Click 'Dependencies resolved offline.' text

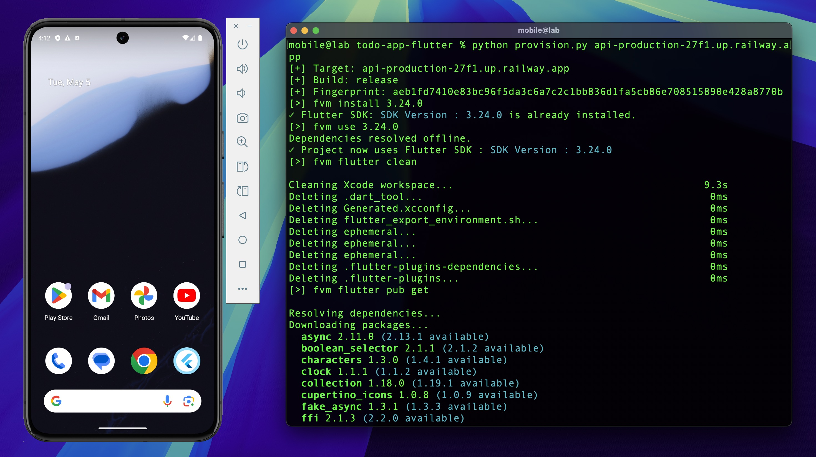380,138
